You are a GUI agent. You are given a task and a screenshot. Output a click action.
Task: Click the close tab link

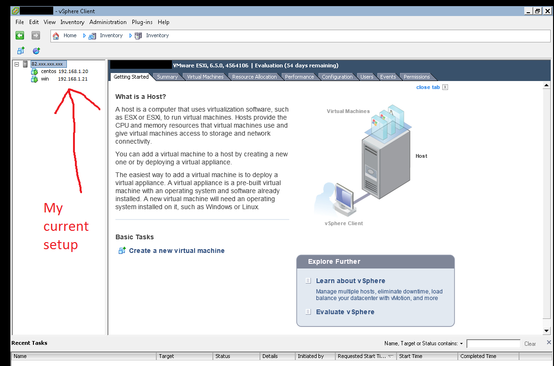click(428, 87)
